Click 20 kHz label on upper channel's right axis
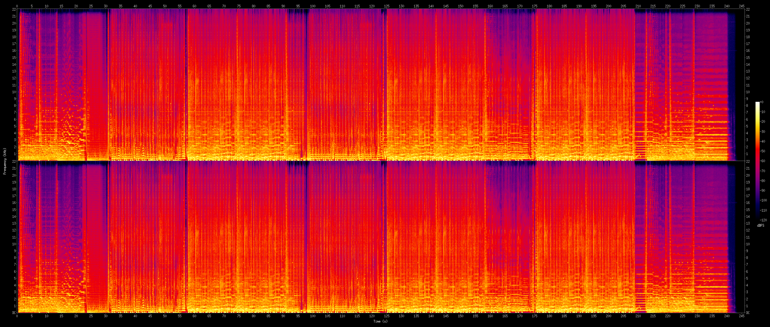770x327 pixels. point(748,23)
